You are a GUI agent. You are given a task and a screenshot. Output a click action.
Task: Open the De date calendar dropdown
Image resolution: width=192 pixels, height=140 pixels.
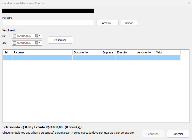(38, 36)
